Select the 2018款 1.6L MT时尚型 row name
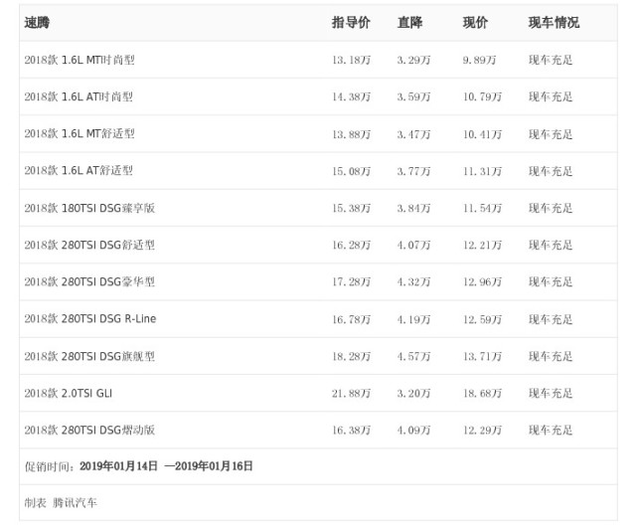The width and height of the screenshot is (637, 531). tap(80, 60)
